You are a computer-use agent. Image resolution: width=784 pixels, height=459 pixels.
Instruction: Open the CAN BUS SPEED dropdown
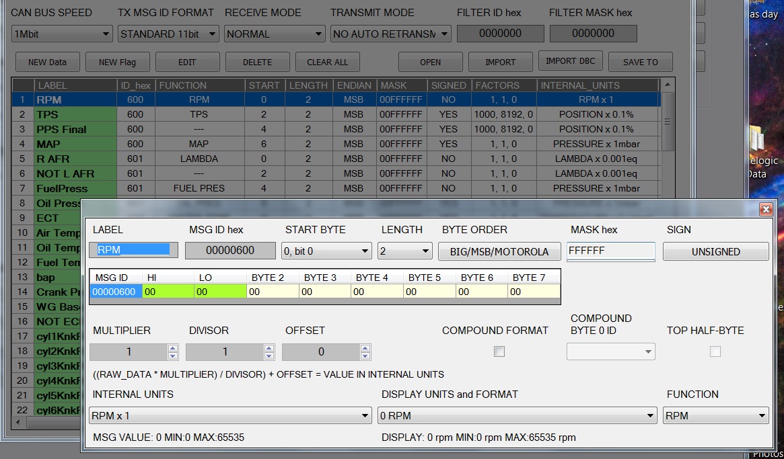tap(62, 34)
